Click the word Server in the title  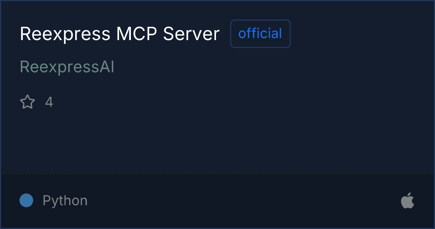tap(192, 34)
